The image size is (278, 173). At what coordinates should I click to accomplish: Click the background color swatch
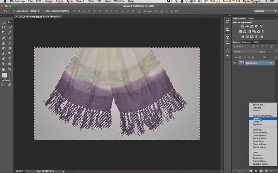pos(8,79)
